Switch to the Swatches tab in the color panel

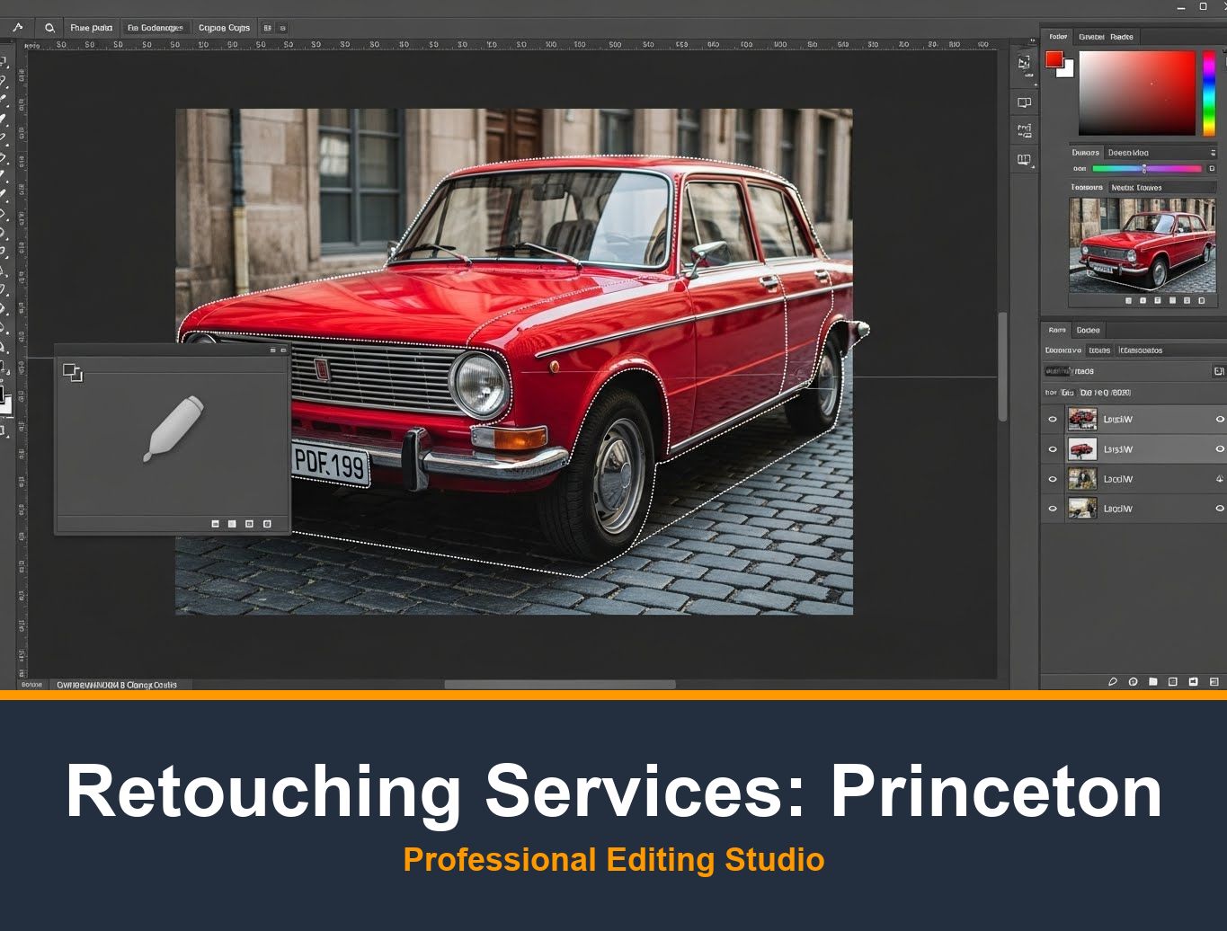pos(1090,36)
